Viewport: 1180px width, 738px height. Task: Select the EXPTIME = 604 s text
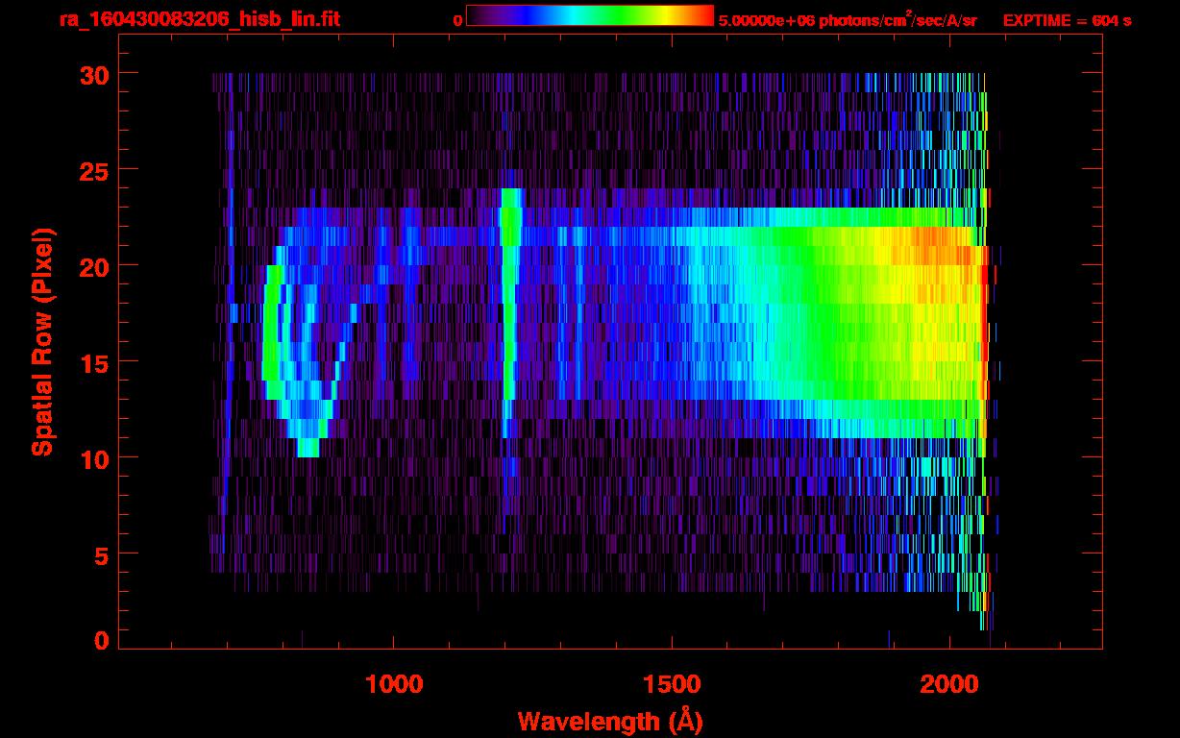coord(1067,20)
